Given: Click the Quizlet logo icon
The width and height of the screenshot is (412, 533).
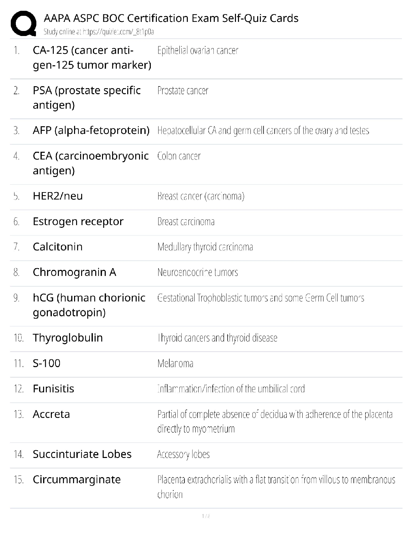Looking at the screenshot, I should pos(23,23).
